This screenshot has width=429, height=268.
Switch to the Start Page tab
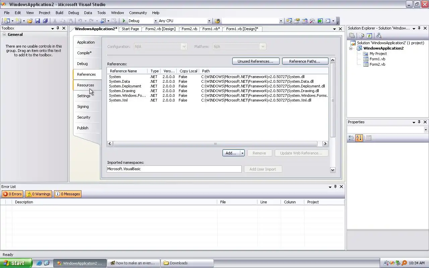[130, 29]
